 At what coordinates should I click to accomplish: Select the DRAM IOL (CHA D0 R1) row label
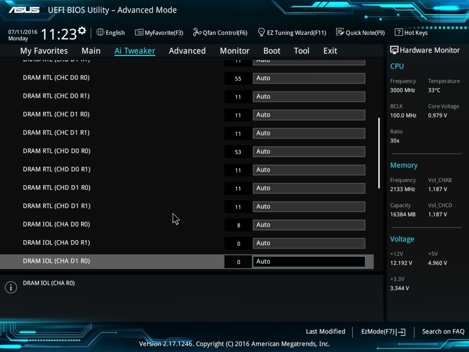(57, 242)
